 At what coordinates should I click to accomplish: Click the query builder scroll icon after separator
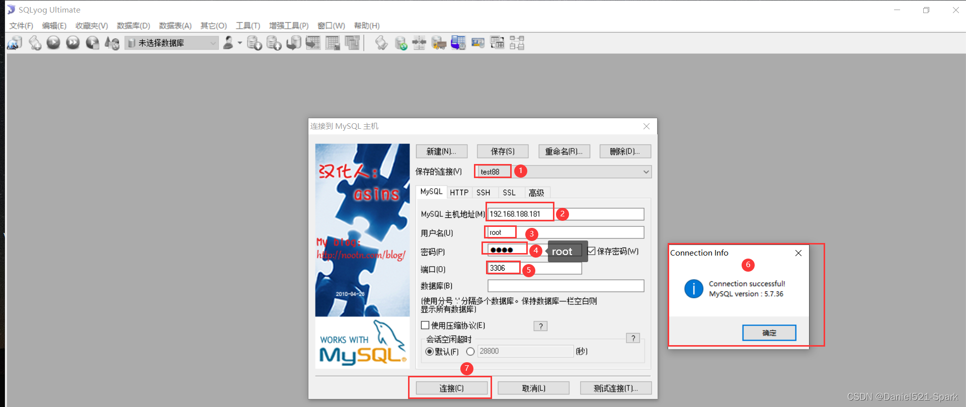pyautogui.click(x=381, y=43)
